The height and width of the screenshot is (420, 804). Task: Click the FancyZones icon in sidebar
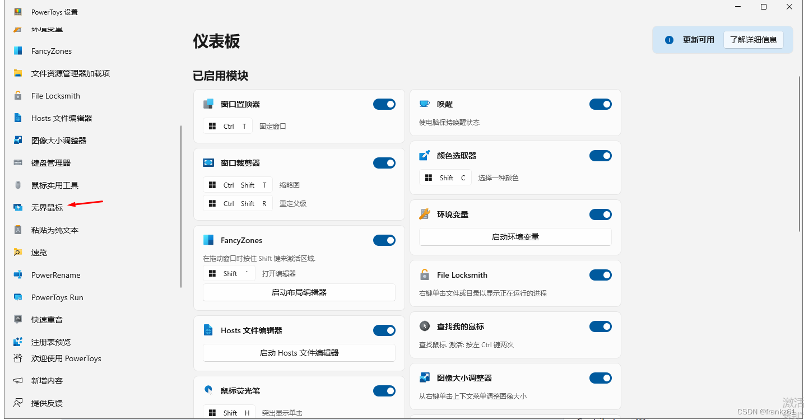pos(18,51)
